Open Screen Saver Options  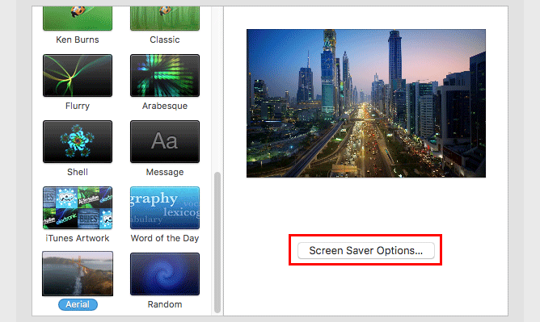pos(365,250)
